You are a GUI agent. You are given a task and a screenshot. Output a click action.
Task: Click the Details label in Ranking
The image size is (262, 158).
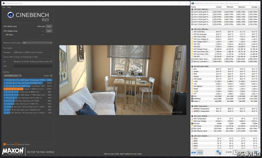tap(46, 76)
